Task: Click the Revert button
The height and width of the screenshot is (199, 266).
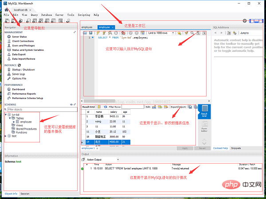Action: [202, 148]
